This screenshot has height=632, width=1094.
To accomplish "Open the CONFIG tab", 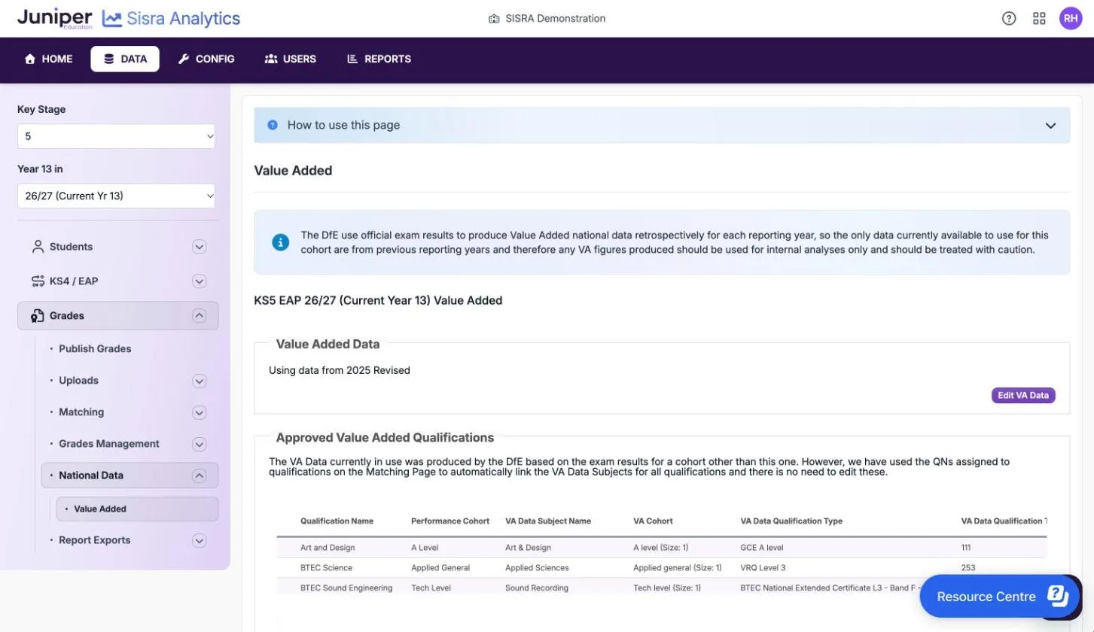I will (x=206, y=59).
